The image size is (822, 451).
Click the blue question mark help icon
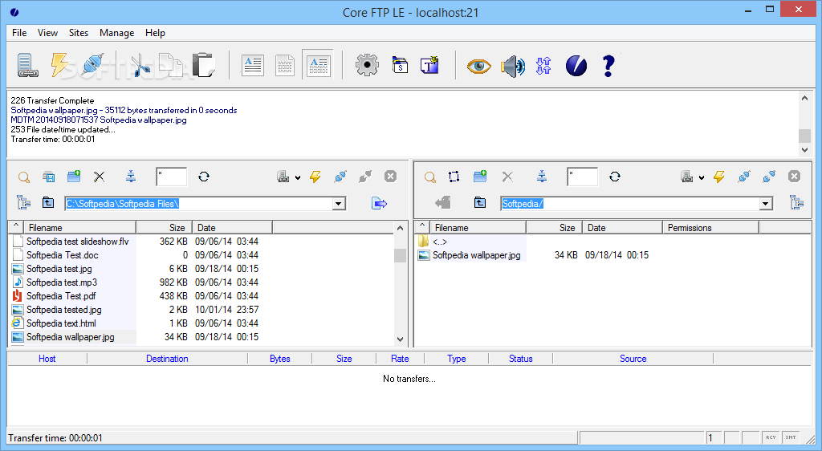608,66
